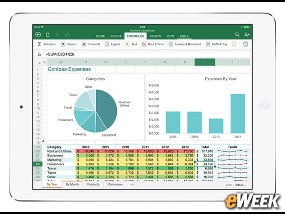Select the selected total cell 34,596
Viewport: 285px width, 214px height.
pyautogui.click(x=205, y=164)
